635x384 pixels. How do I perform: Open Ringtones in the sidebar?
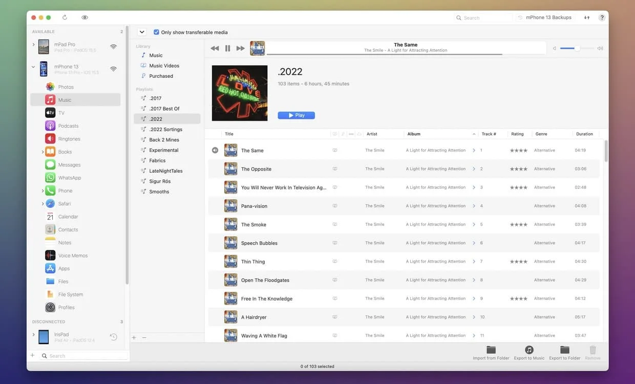pyautogui.click(x=69, y=139)
